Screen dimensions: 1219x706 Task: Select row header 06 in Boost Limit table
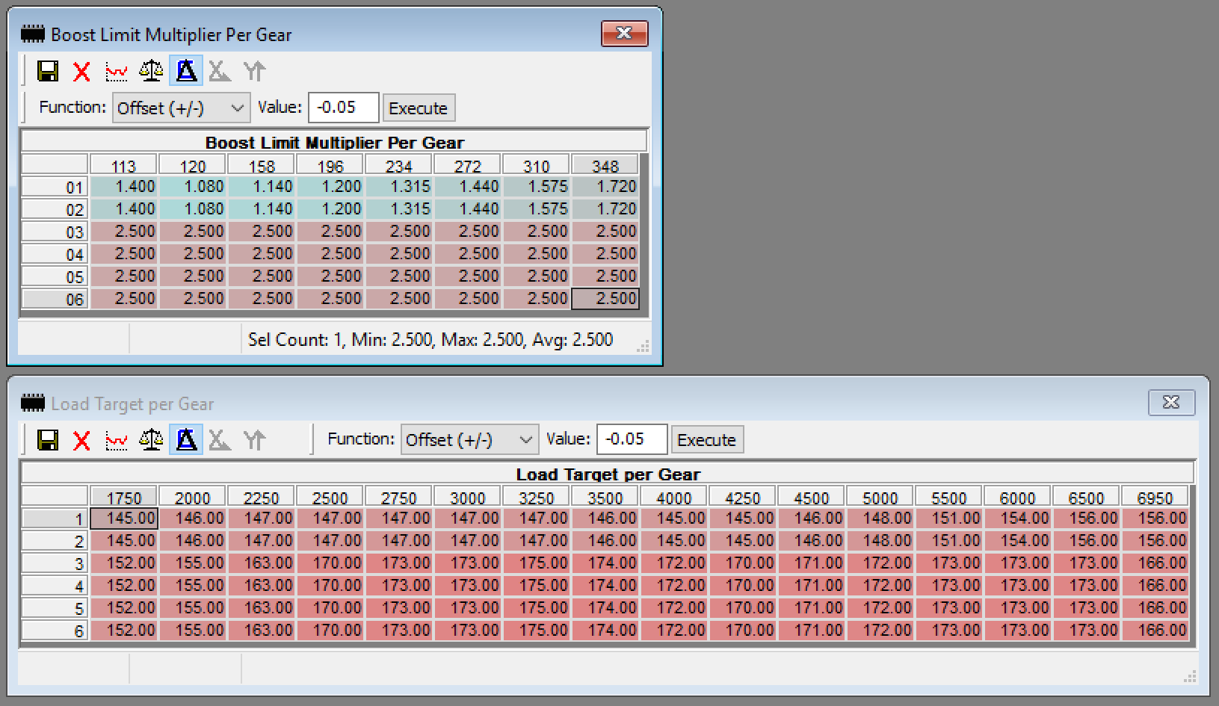point(55,299)
